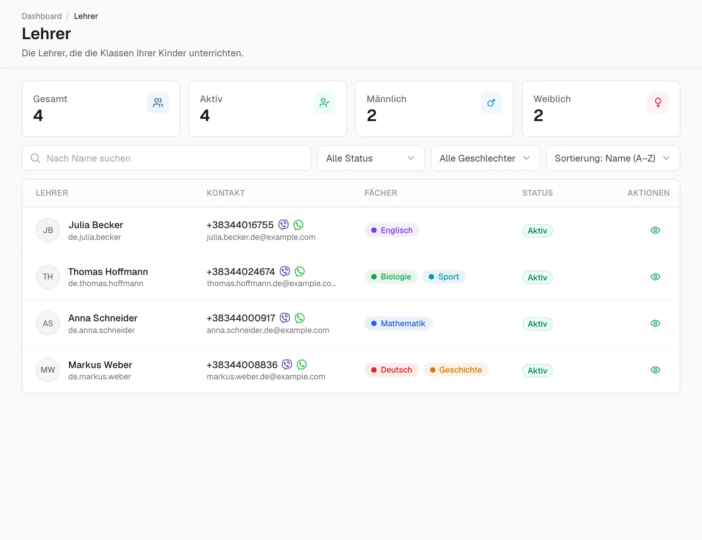This screenshot has height=540, width=702.
Task: Click the Weiblich card female symbol icon
Action: [x=658, y=103]
